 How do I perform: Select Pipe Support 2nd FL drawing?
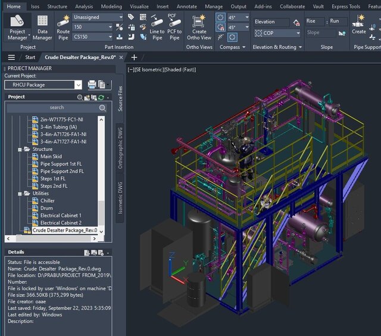pyautogui.click(x=62, y=172)
